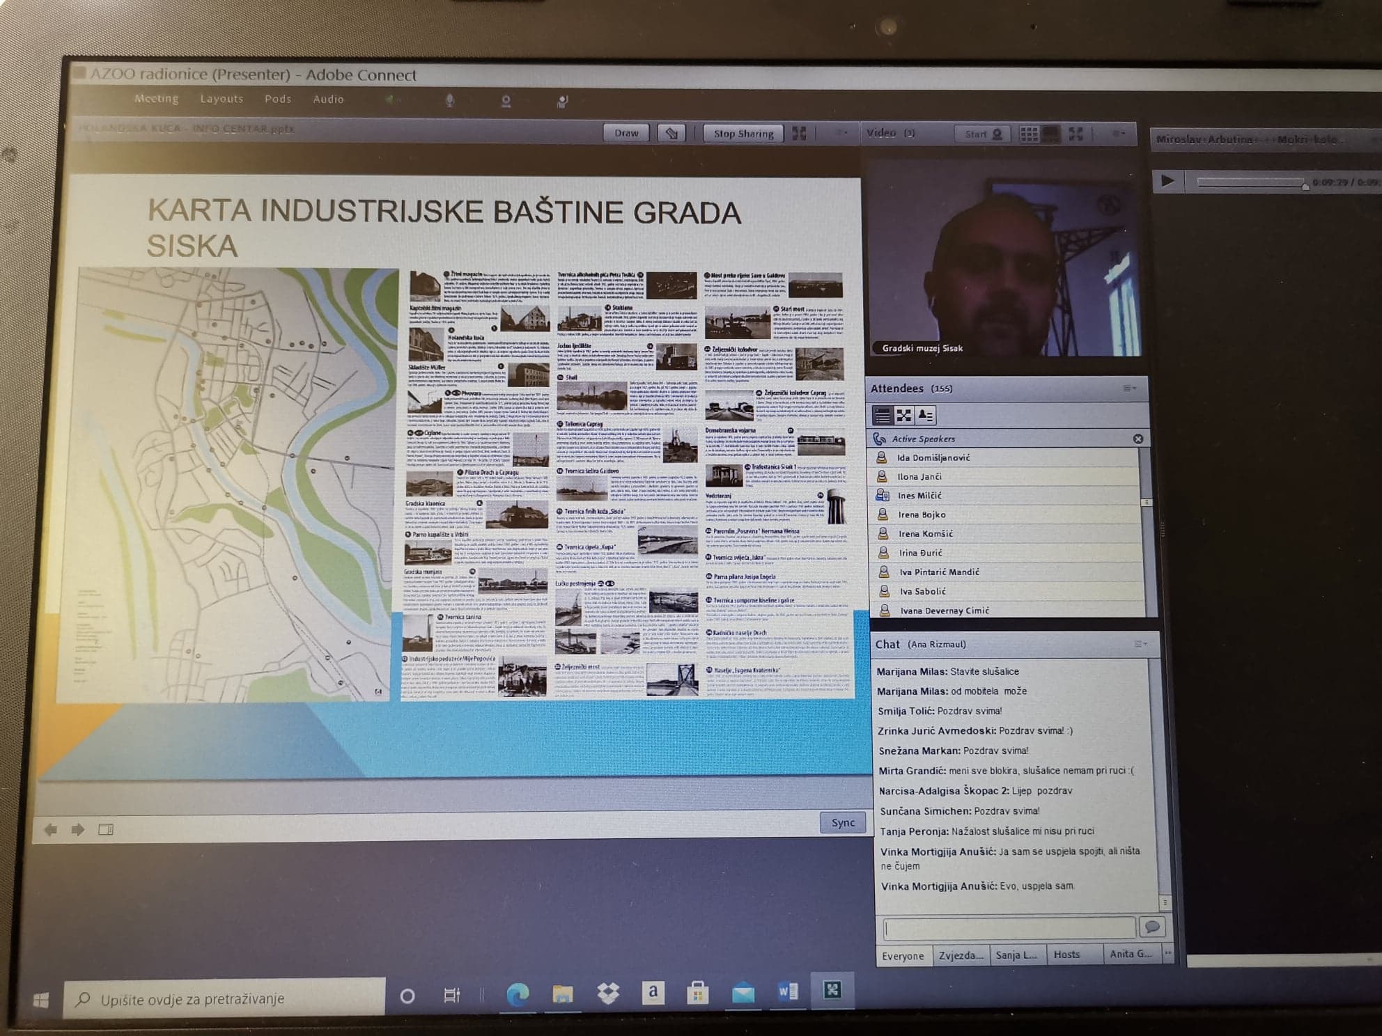Select Attendee status view icon
Viewport: 1382px width, 1036px height.
tap(925, 416)
